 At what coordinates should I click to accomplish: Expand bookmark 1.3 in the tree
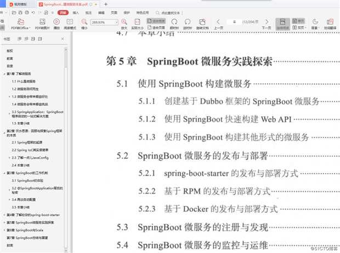[x=9, y=96]
